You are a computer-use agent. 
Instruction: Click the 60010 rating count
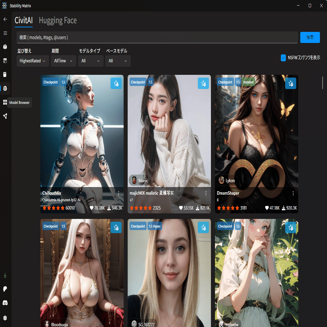[x=70, y=208]
